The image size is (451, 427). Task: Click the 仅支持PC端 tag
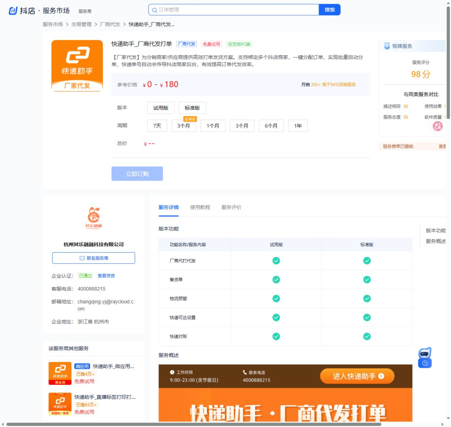(239, 44)
